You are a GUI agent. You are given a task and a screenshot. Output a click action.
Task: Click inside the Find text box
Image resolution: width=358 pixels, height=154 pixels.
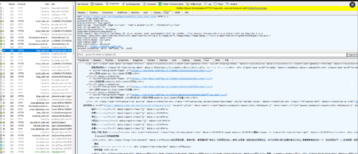212,55
